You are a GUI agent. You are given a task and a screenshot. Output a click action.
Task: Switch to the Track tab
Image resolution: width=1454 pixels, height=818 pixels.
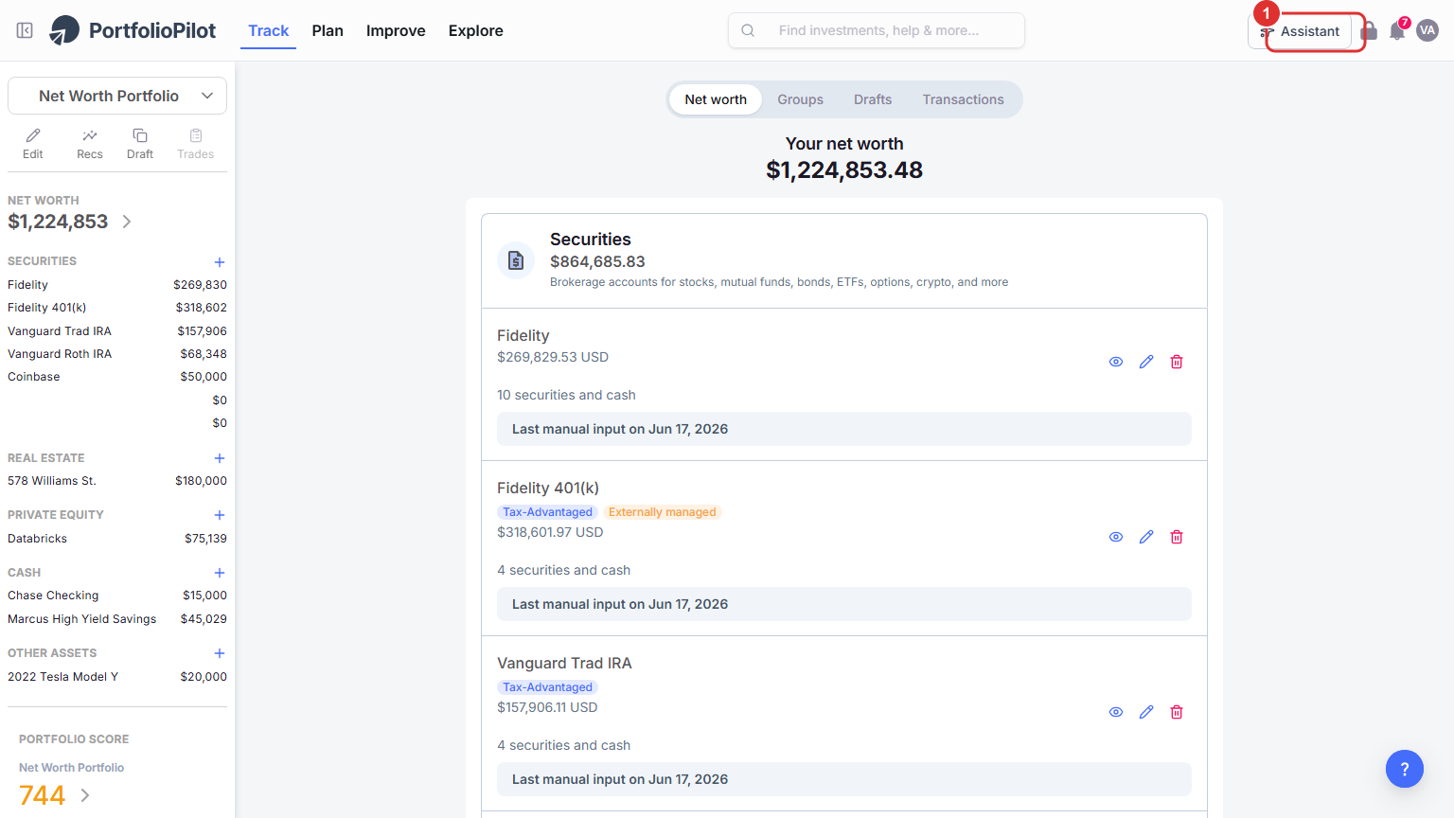[268, 30]
